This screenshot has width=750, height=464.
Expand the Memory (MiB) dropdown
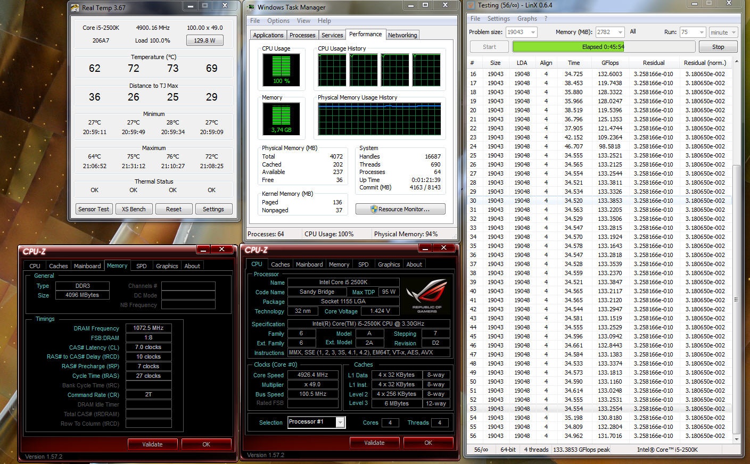620,32
